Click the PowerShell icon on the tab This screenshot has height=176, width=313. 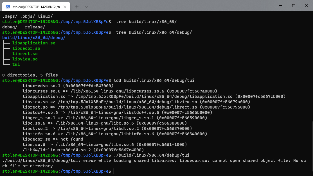(8, 7)
